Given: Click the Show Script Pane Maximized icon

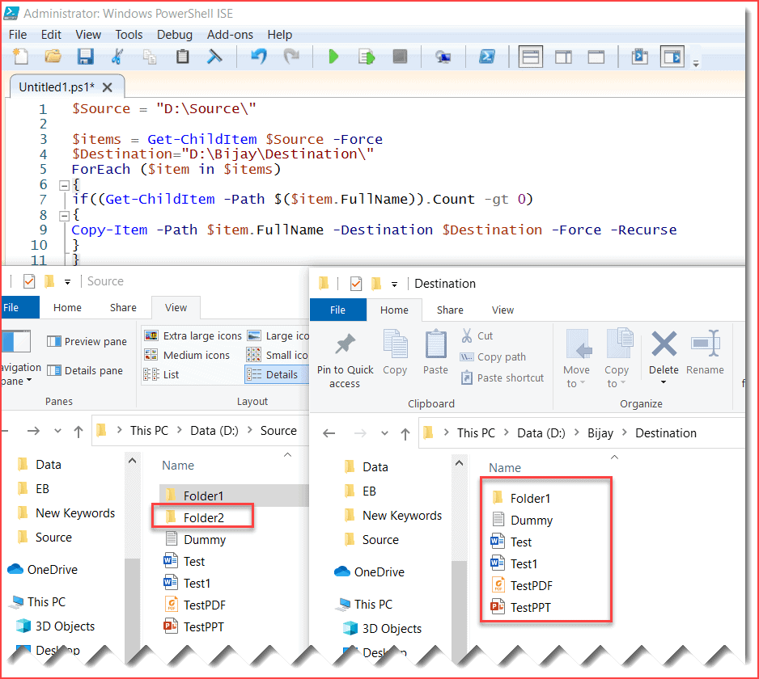Looking at the screenshot, I should coord(596,57).
